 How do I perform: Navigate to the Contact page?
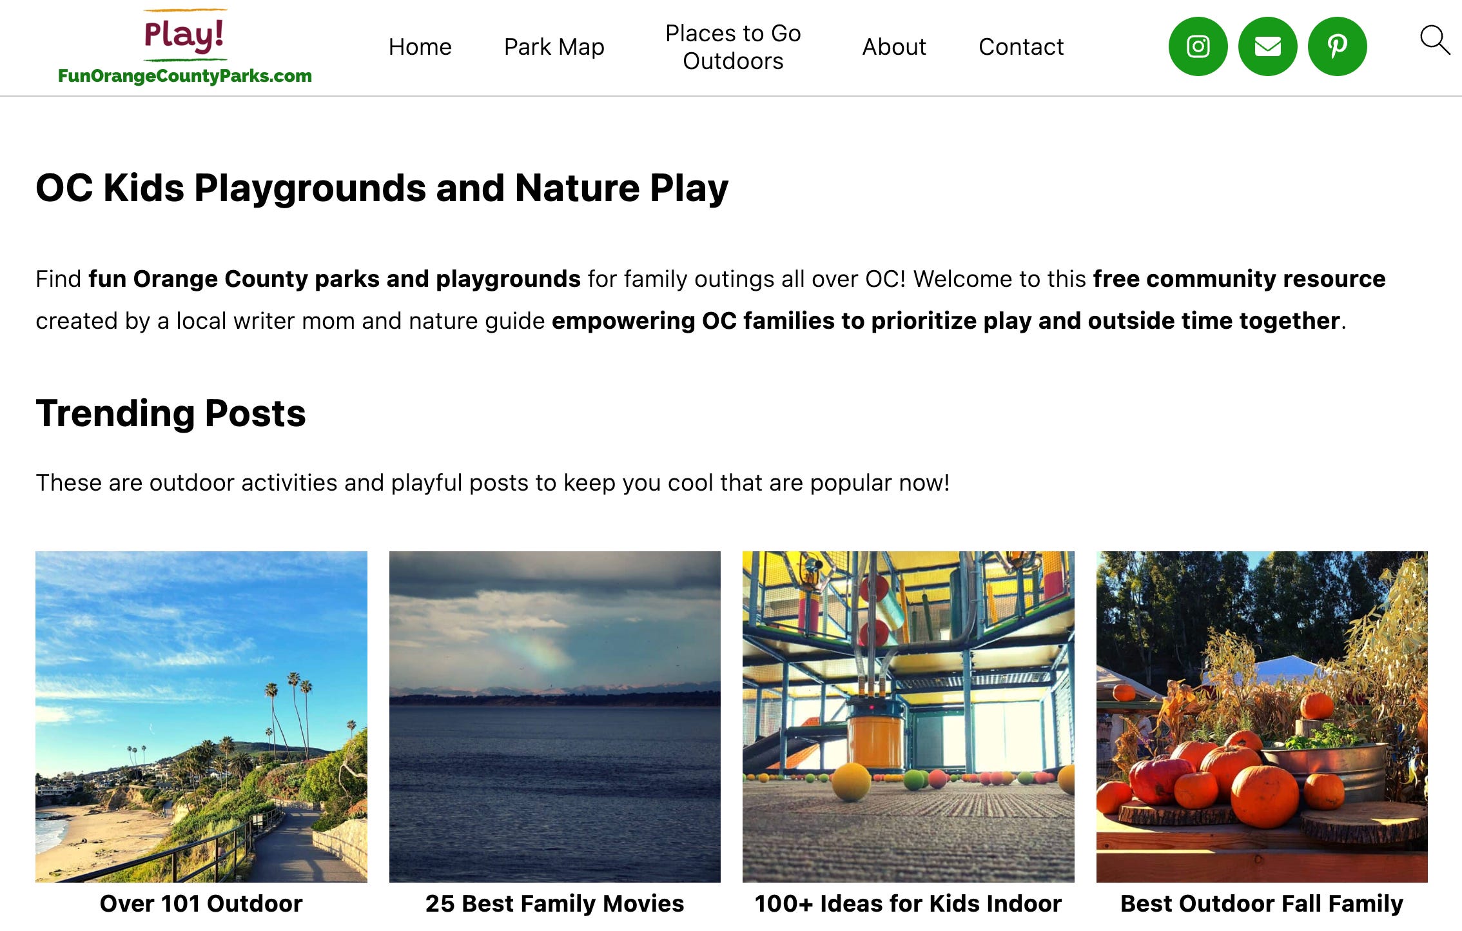(x=1021, y=47)
